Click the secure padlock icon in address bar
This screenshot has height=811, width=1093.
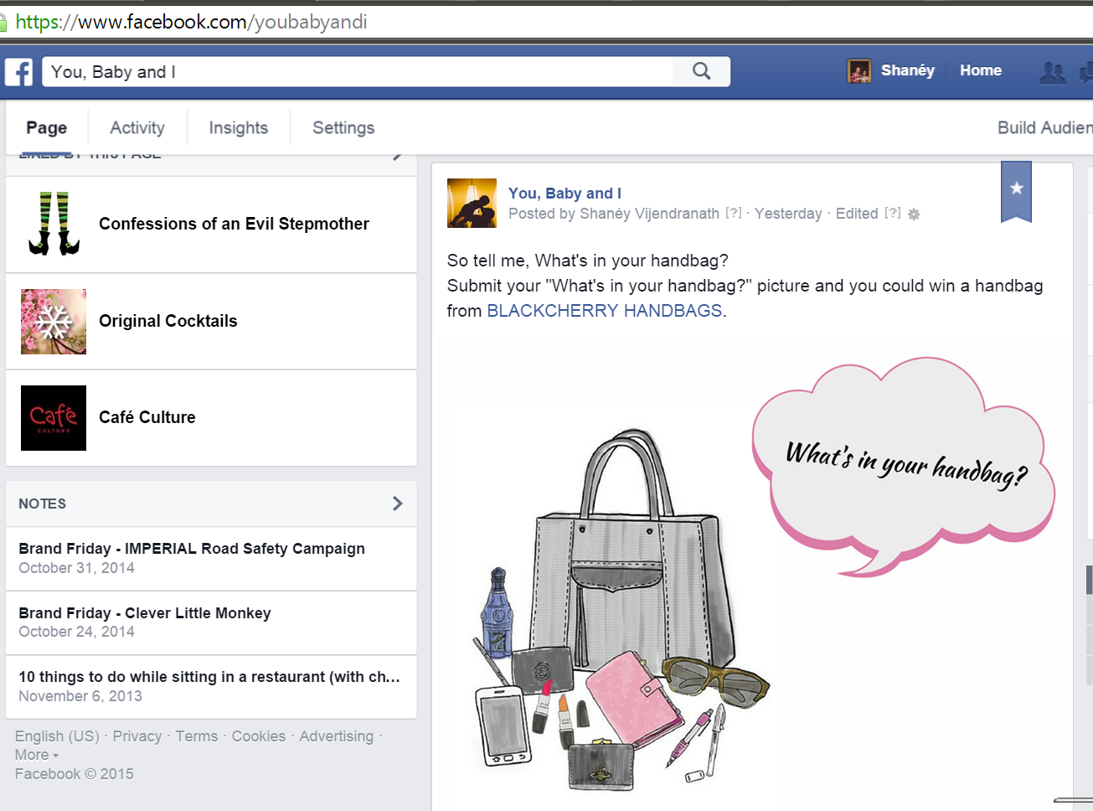[x=3, y=23]
